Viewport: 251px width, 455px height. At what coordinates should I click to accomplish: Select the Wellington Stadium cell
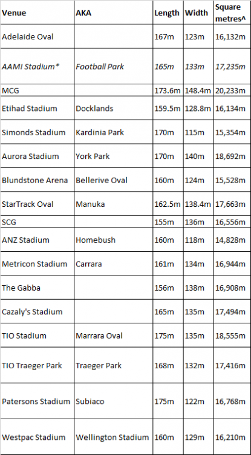(113, 437)
